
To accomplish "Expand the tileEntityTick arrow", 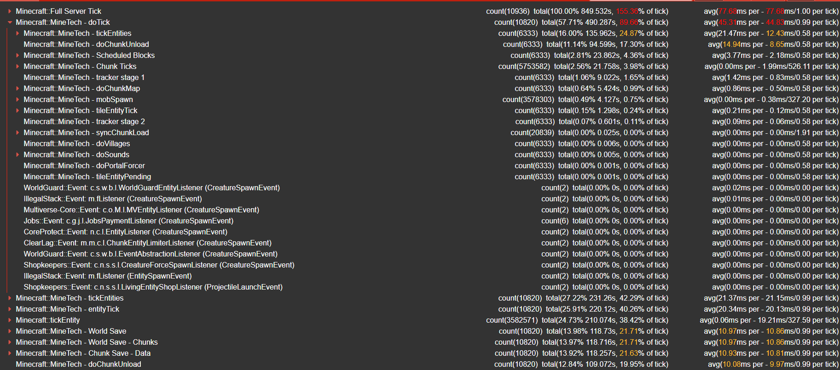I will pyautogui.click(x=17, y=110).
